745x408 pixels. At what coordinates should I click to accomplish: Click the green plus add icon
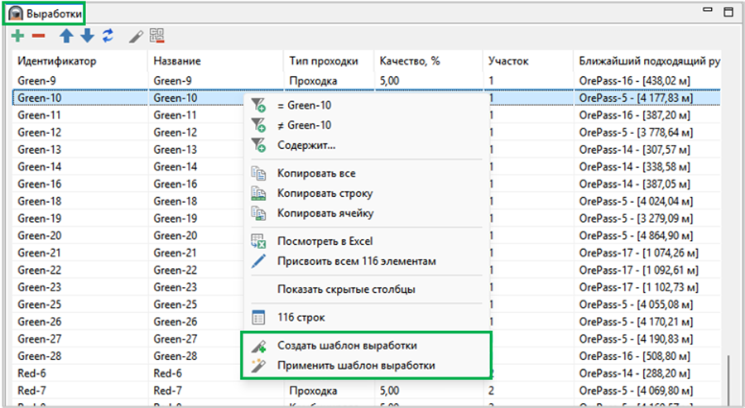pos(18,36)
